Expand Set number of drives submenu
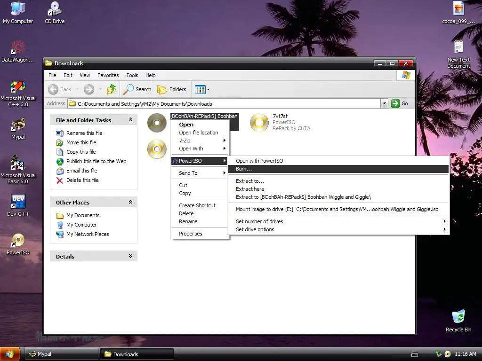 (x=338, y=222)
